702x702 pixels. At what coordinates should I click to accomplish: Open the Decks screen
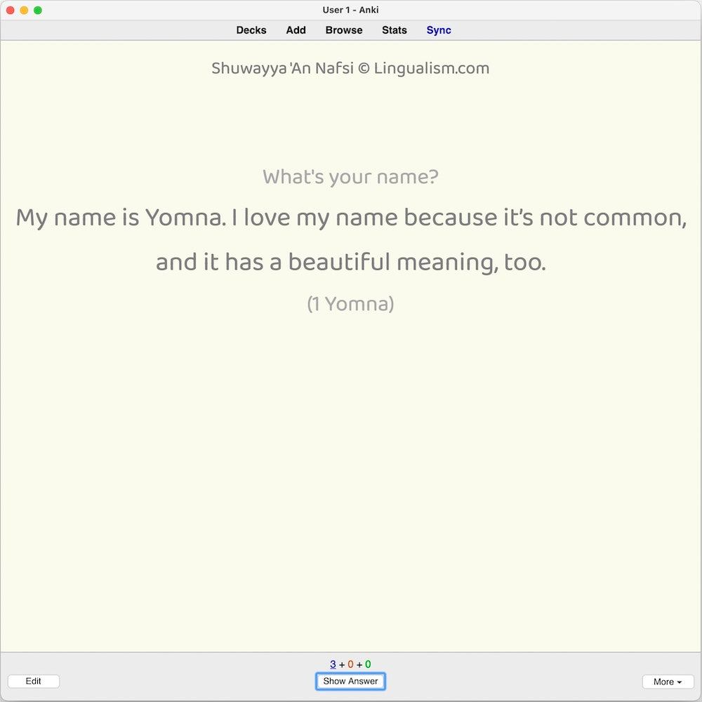coord(251,30)
